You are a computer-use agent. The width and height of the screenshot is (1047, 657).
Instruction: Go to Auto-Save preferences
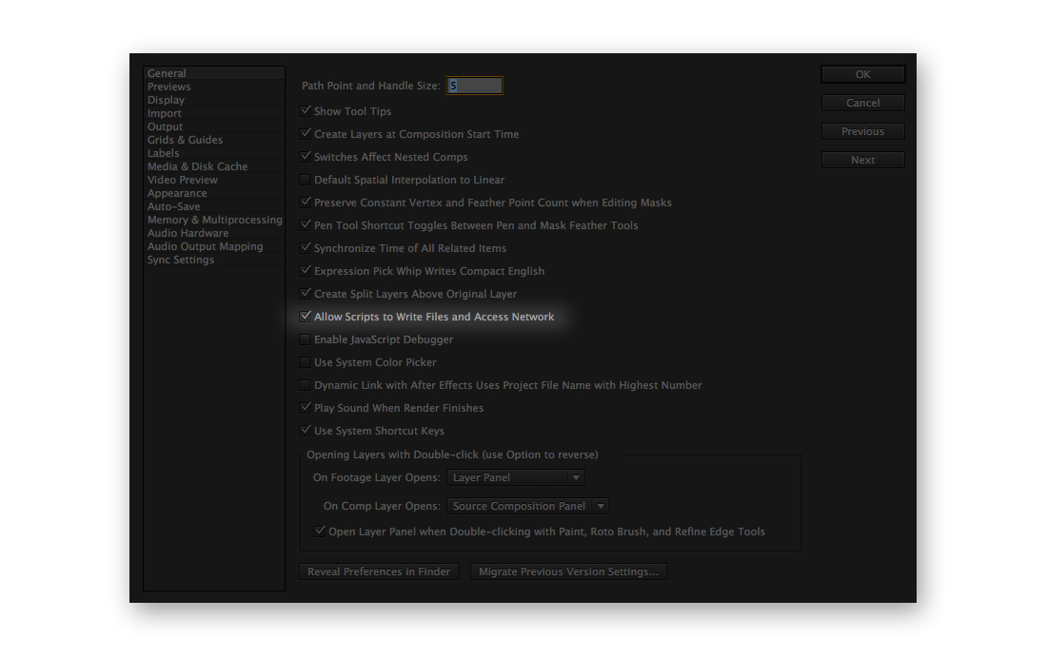tap(173, 206)
